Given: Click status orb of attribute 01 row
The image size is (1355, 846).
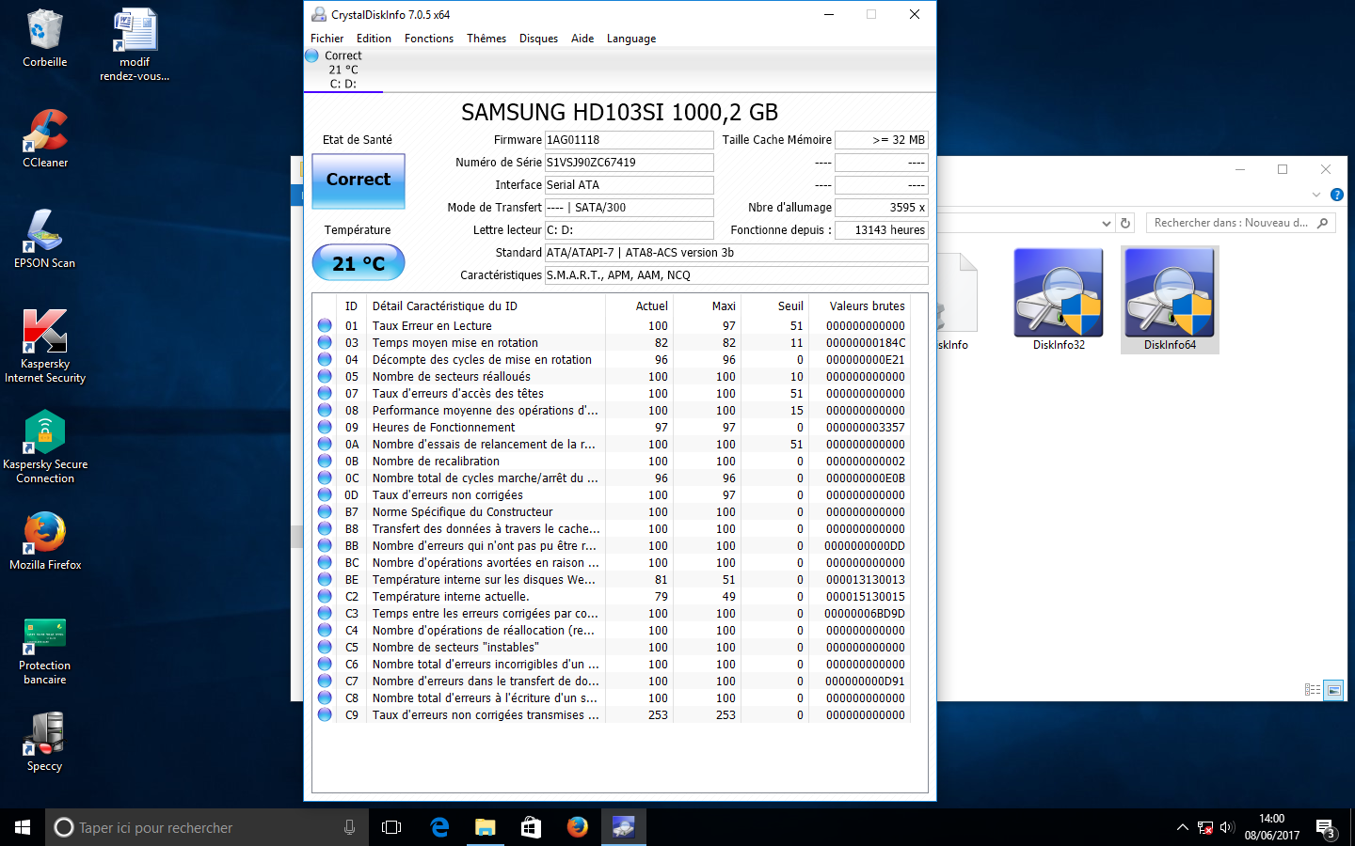Looking at the screenshot, I should click(325, 325).
